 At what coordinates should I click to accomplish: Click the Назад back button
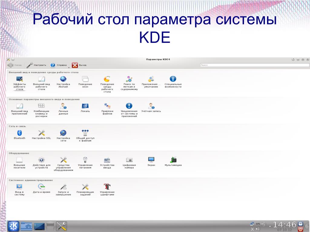pyautogui.click(x=15, y=65)
